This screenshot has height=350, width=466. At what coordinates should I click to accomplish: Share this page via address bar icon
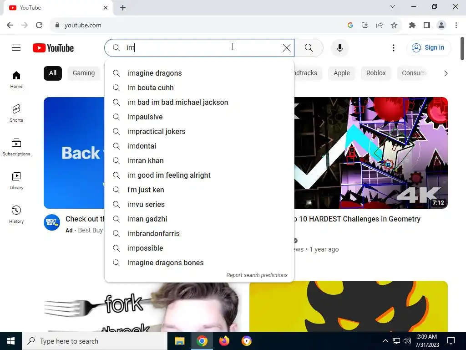tap(380, 26)
